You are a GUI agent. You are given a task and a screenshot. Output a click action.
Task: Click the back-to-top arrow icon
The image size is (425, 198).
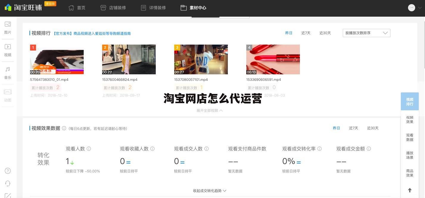coord(410,190)
